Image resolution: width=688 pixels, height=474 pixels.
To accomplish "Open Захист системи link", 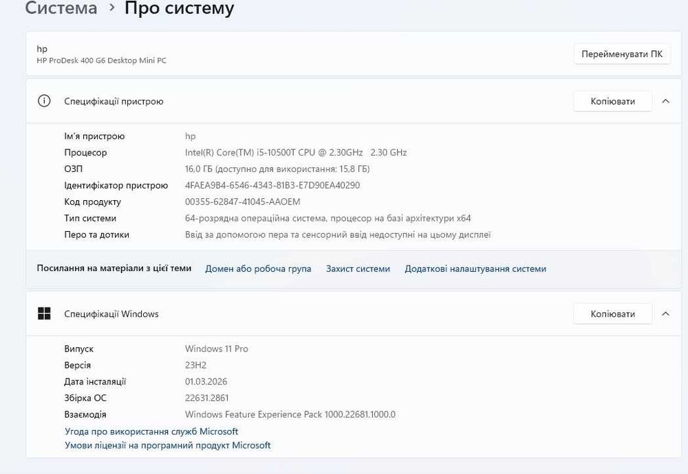I will (x=358, y=268).
